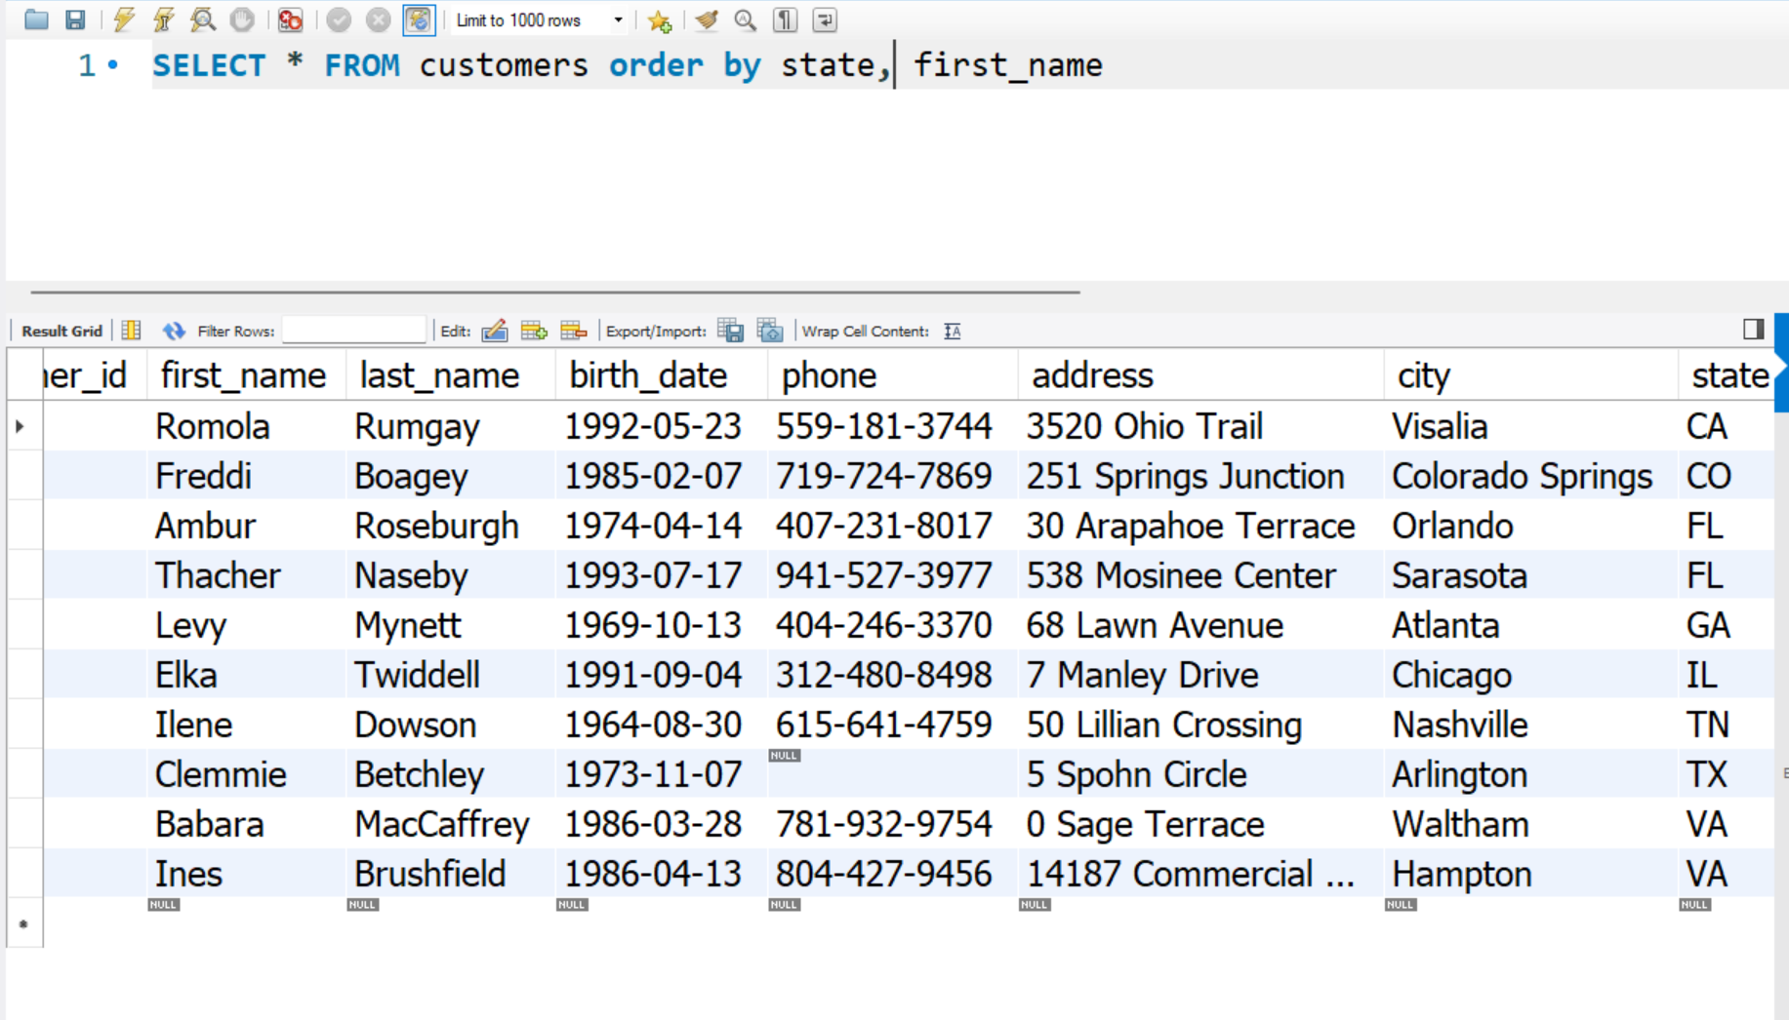Toggle the result side panel icon

coord(1753,329)
